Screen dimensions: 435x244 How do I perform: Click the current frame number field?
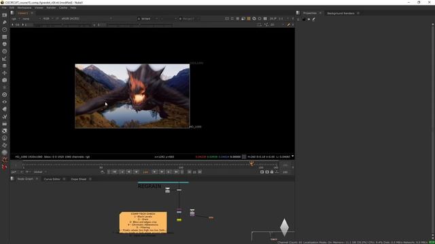click(x=145, y=172)
